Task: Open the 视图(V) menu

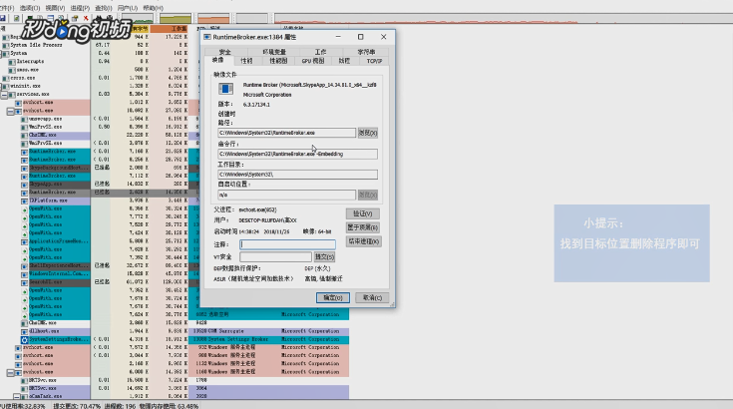Action: click(55, 8)
